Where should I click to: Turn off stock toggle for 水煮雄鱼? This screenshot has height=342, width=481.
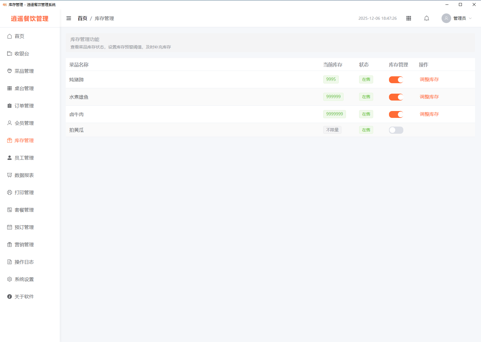click(x=396, y=97)
